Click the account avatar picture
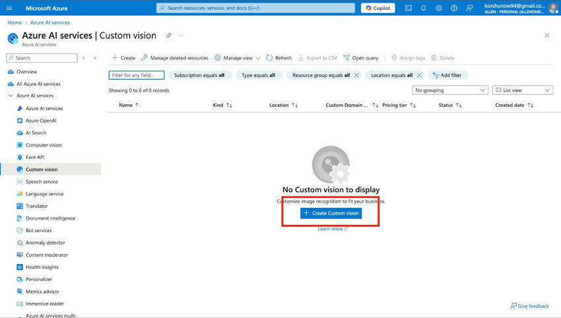 point(553,8)
